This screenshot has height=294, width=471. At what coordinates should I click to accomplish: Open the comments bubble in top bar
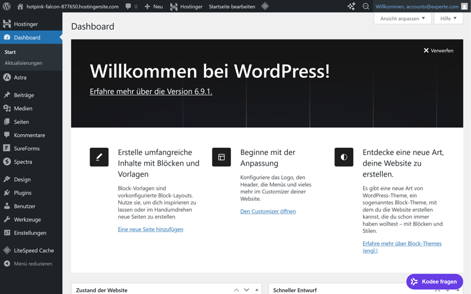[x=131, y=6]
